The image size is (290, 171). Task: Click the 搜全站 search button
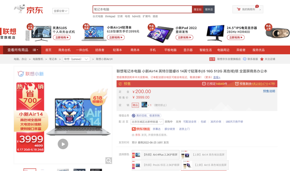[197, 9]
